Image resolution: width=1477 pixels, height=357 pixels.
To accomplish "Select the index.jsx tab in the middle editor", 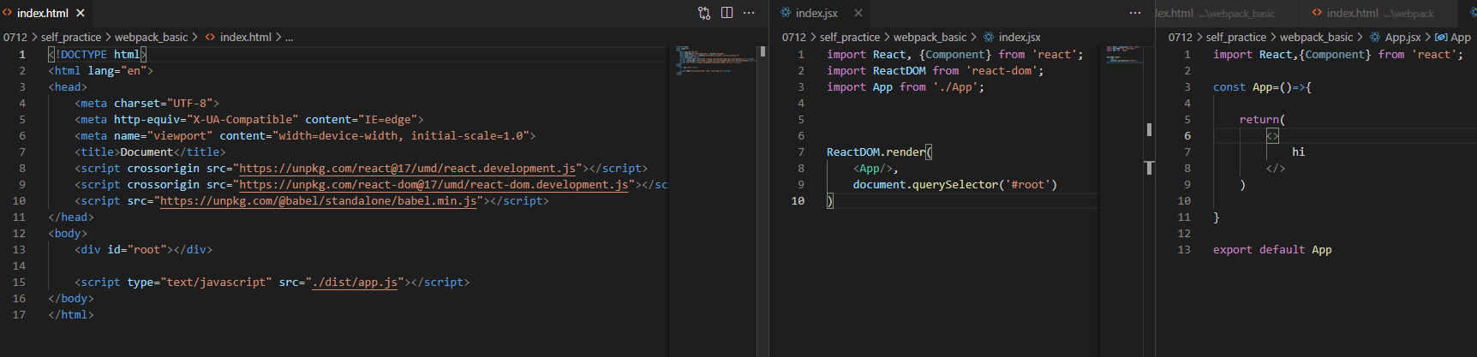I will [821, 13].
